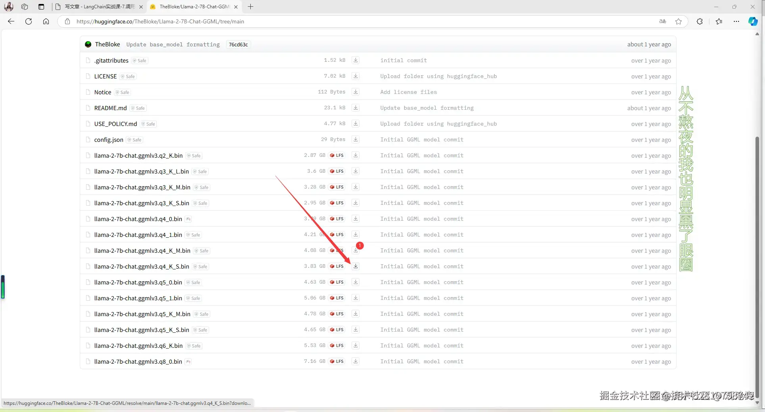Close the TheBloke Llama tab
The image size is (765, 412).
pyautogui.click(x=236, y=7)
